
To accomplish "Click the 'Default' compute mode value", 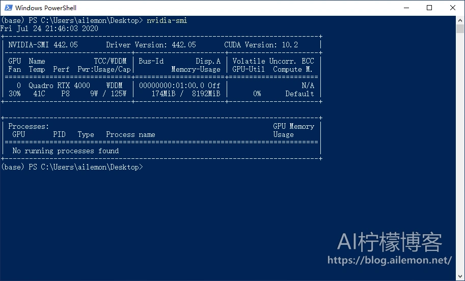I will coord(299,94).
